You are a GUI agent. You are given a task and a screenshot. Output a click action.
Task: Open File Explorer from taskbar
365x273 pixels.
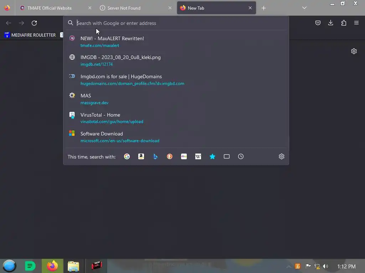[x=73, y=266]
